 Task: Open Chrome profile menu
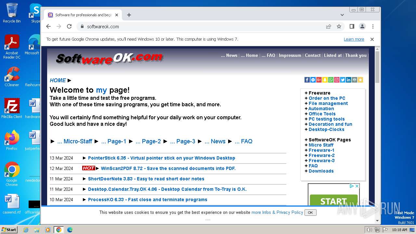pos(362,26)
